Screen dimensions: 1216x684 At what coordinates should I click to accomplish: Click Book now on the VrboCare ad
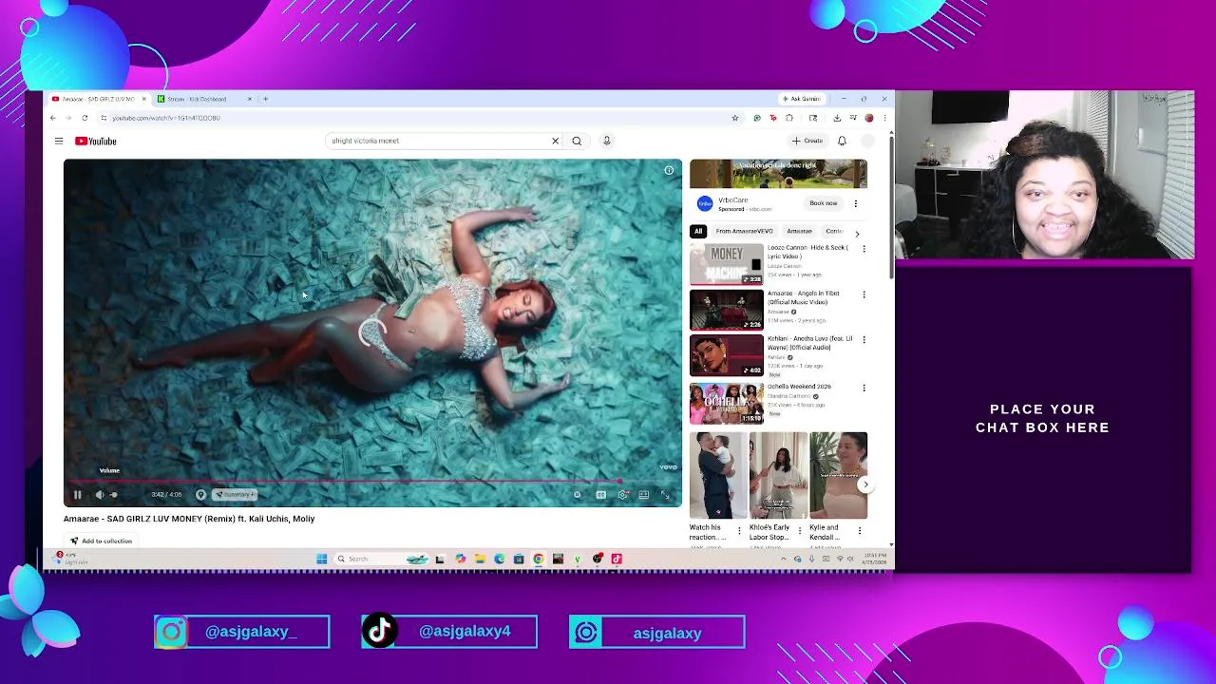click(824, 203)
